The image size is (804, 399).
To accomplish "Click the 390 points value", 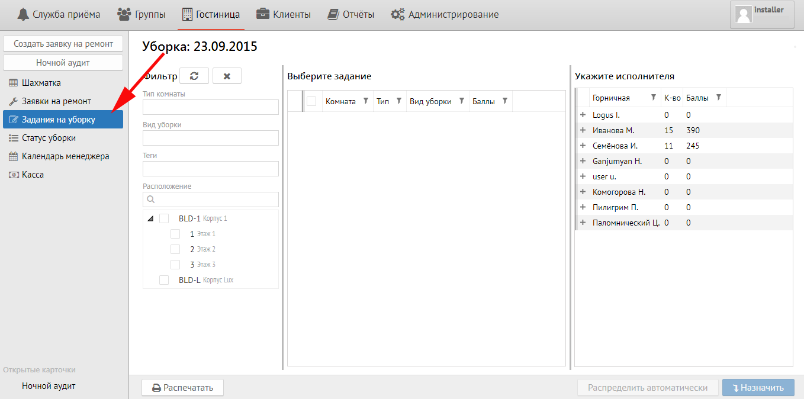I will [x=693, y=130].
